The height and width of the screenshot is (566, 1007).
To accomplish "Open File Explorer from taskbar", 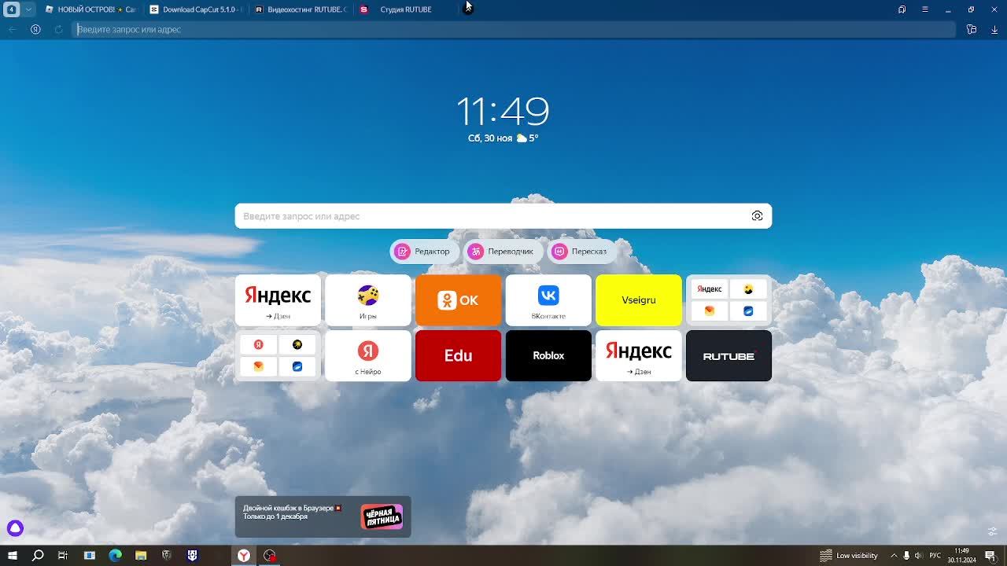I will 141,556.
